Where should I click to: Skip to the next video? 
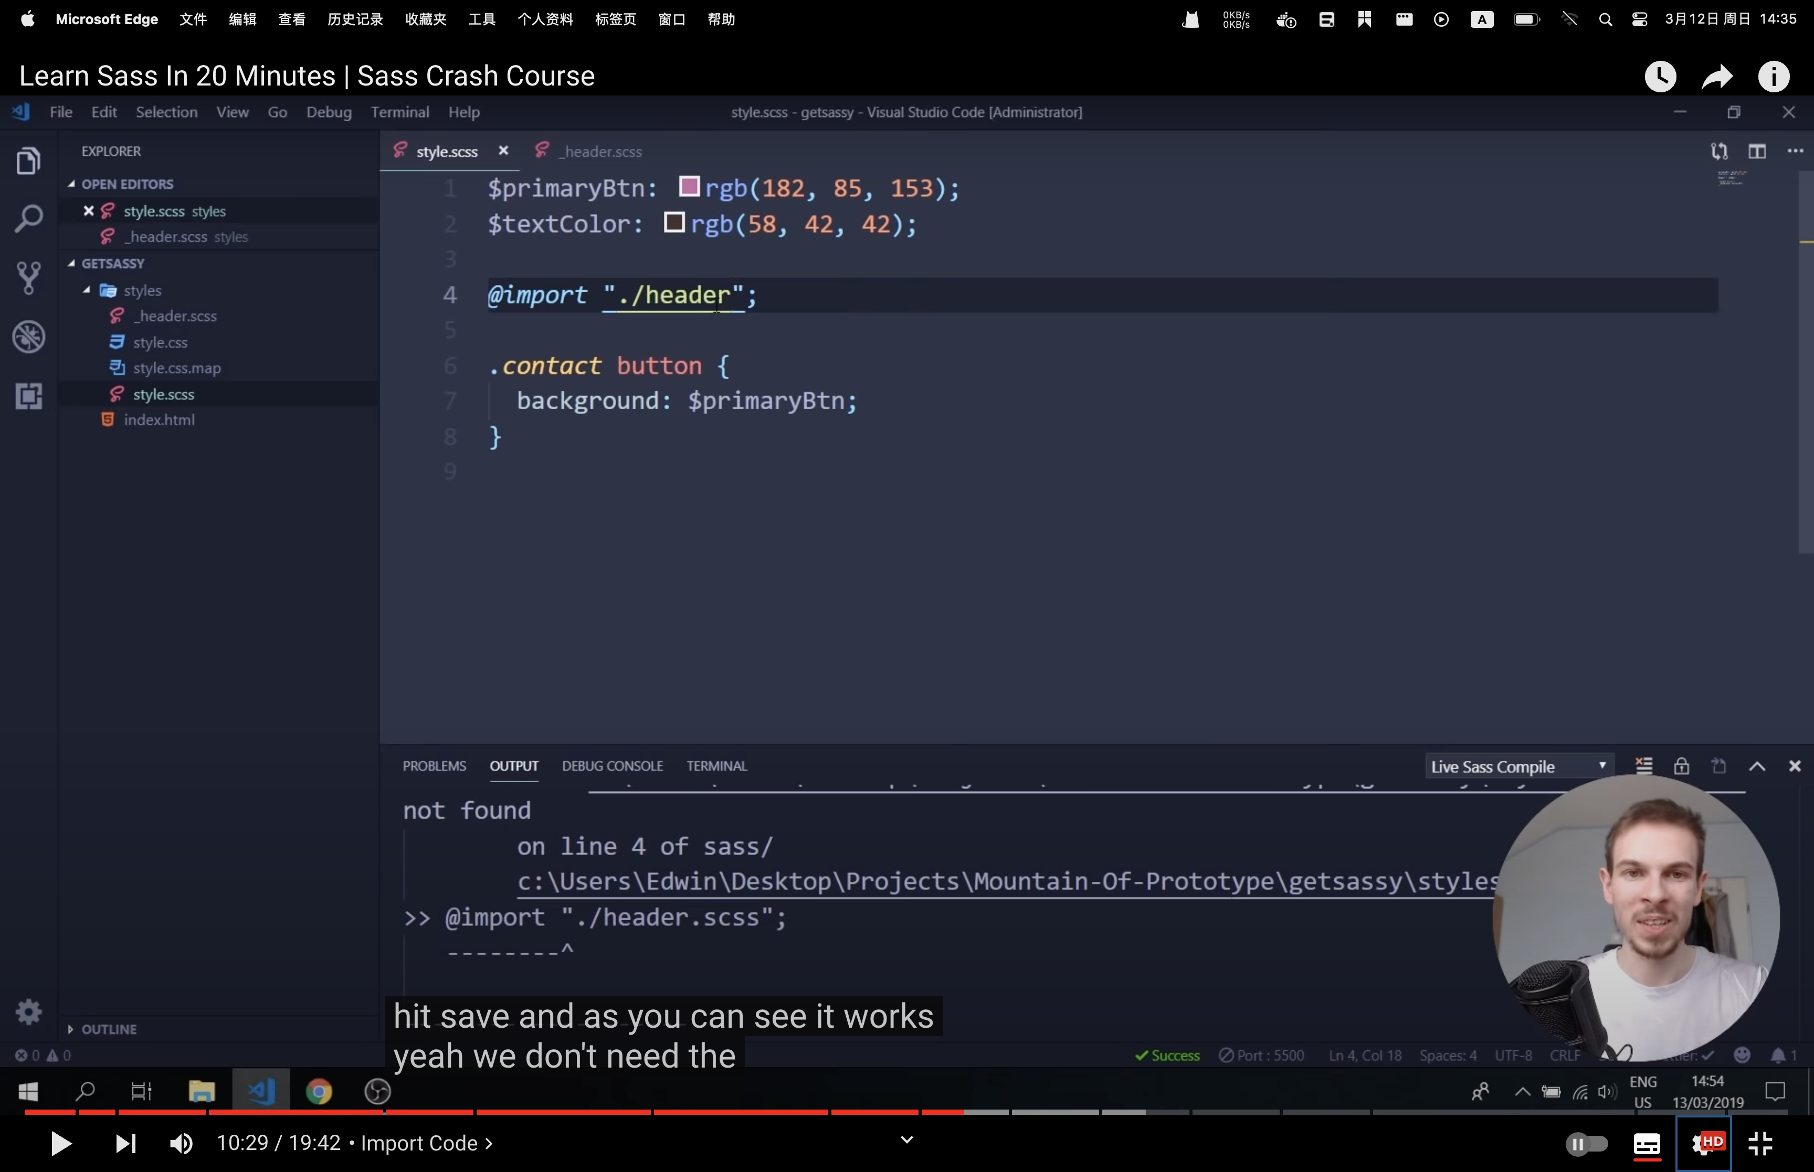125,1143
